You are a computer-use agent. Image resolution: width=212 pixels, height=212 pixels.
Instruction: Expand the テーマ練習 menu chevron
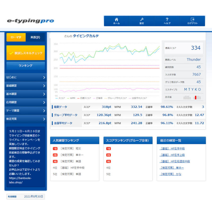[44, 111]
